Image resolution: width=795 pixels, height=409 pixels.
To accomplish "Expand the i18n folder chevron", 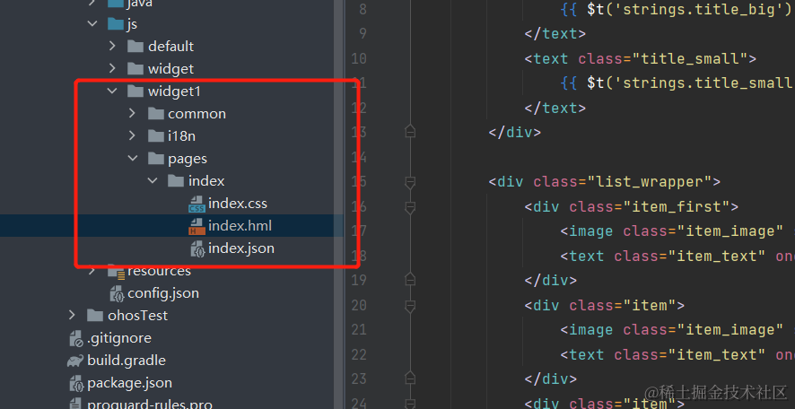I will click(132, 135).
